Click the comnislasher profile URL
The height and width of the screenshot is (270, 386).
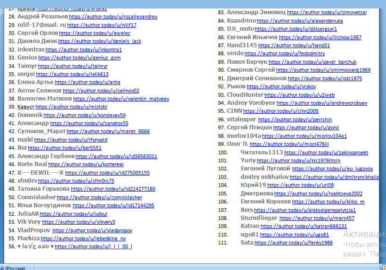point(99,198)
